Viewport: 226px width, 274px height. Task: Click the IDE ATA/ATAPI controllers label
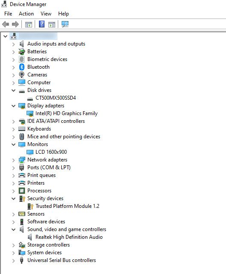pyautogui.click(x=56, y=121)
